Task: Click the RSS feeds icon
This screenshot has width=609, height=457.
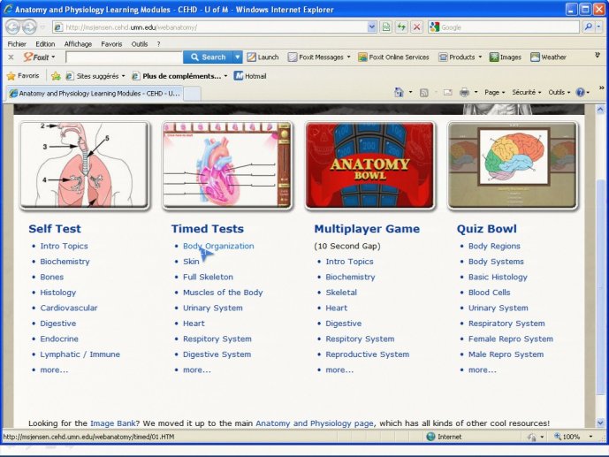Action: (x=424, y=93)
